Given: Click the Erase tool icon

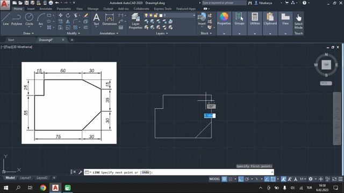Looking at the screenshot, I should [86, 16].
